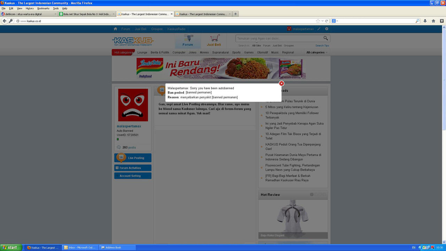Image resolution: width=446 pixels, height=251 pixels.
Task: Open Lounge category
Action: [x=142, y=53]
